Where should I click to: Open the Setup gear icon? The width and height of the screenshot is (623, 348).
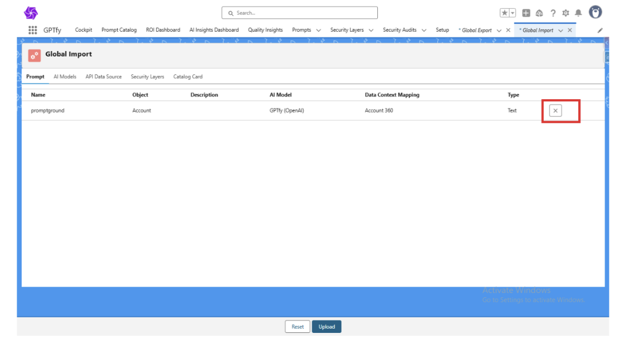[565, 13]
